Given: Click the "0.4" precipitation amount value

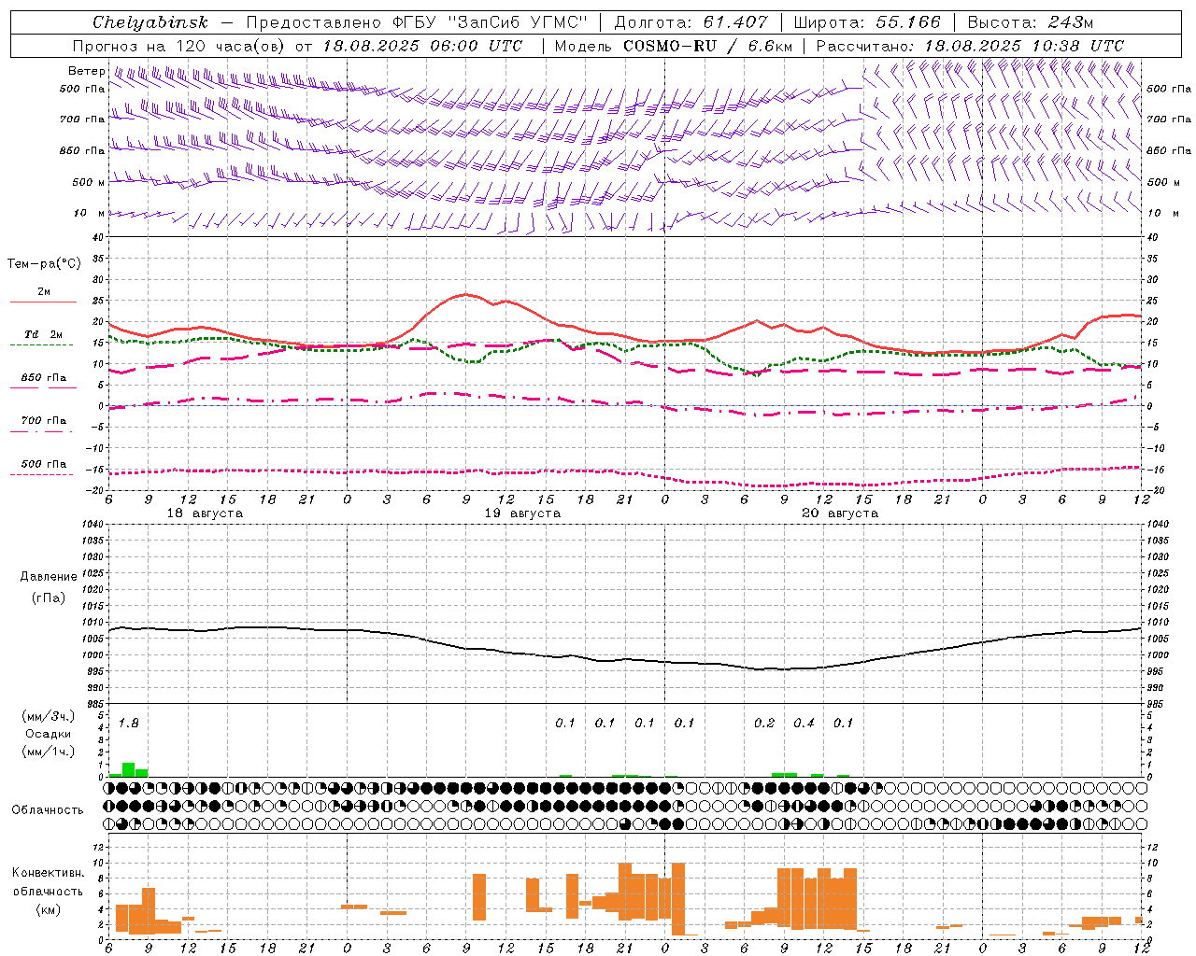Looking at the screenshot, I should [x=804, y=723].
